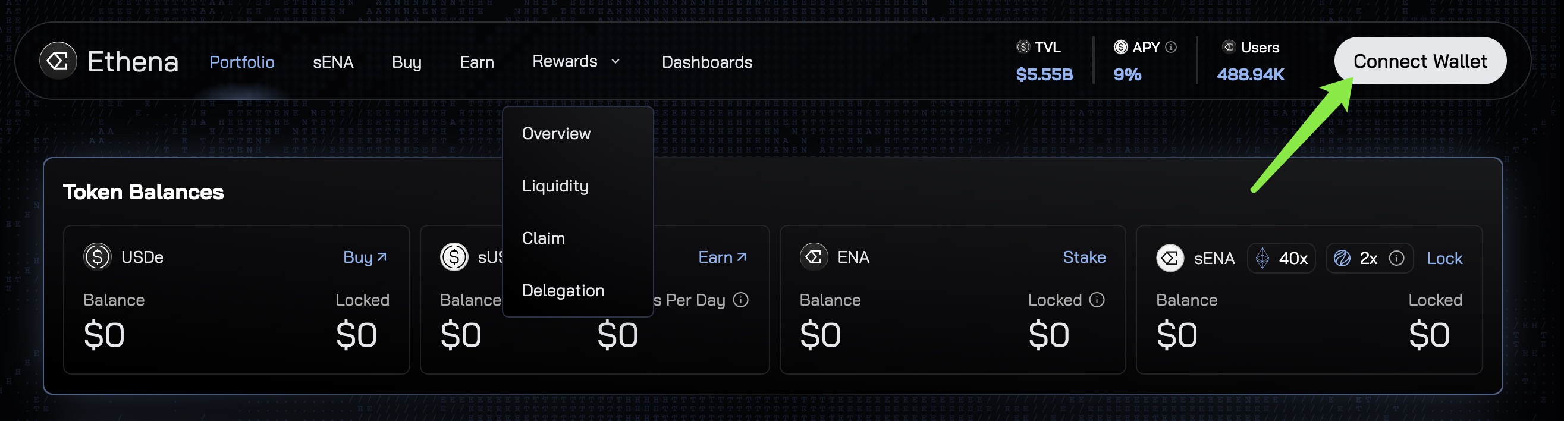
Task: Select Overview from Rewards menu
Action: pos(556,134)
